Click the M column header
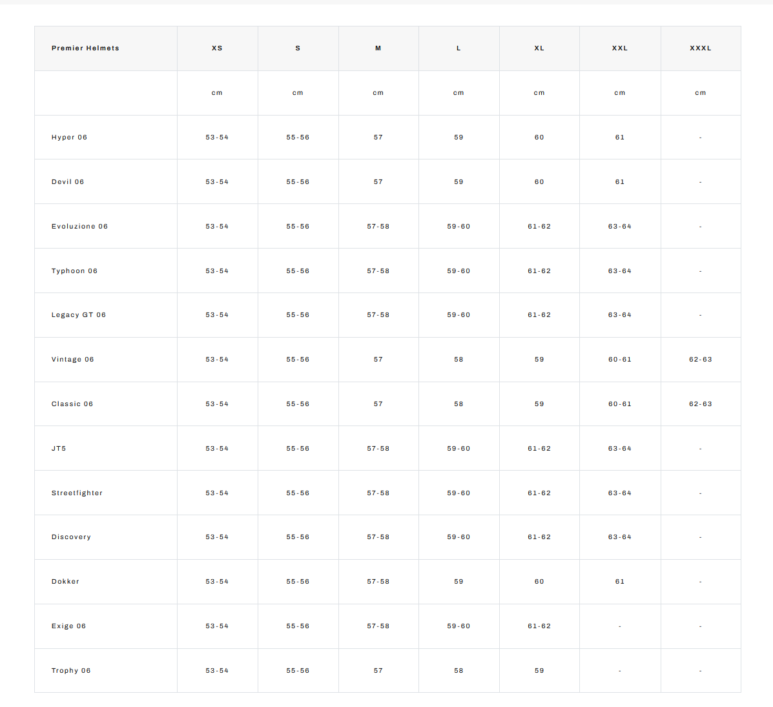 tap(378, 48)
